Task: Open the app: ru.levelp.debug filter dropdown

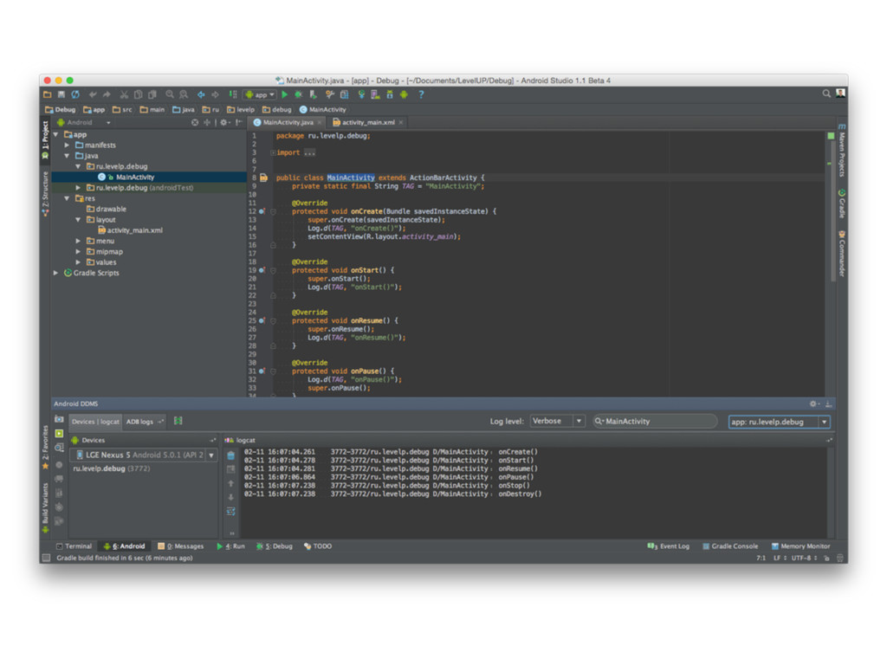Action: [779, 422]
